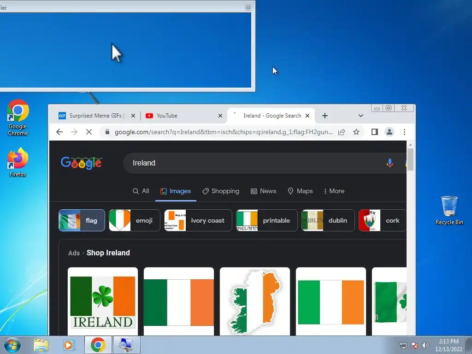Image resolution: width=472 pixels, height=354 pixels.
Task: Click the taskbar clock 2:13 PM
Action: coord(448,345)
